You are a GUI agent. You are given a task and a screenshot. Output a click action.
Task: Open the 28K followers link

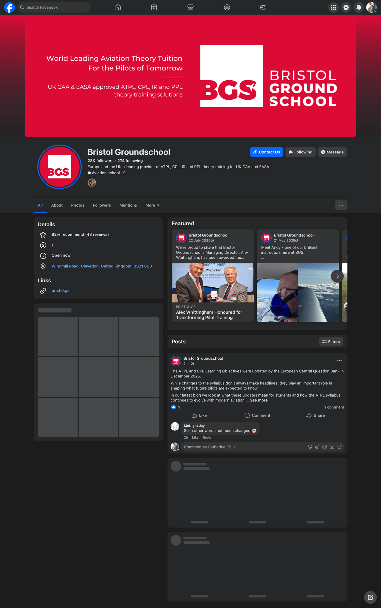point(101,161)
